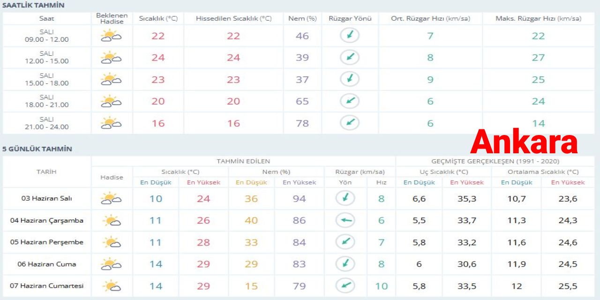The height and width of the screenshot is (300, 600).
Task: Click the Hissedilen Sıcaklık column header
Action: tap(233, 19)
